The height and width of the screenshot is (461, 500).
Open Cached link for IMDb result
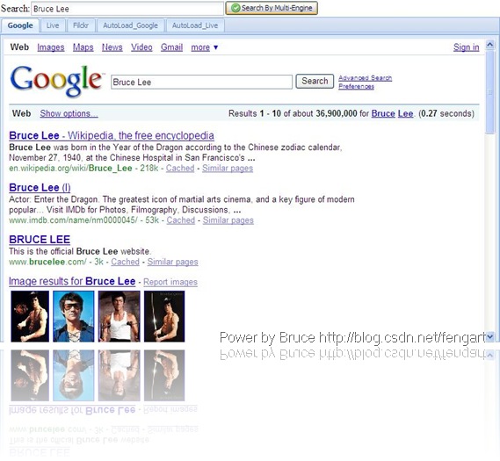[180, 220]
